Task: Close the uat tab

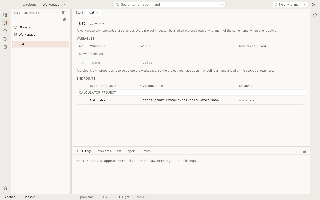Action: [x=97, y=13]
